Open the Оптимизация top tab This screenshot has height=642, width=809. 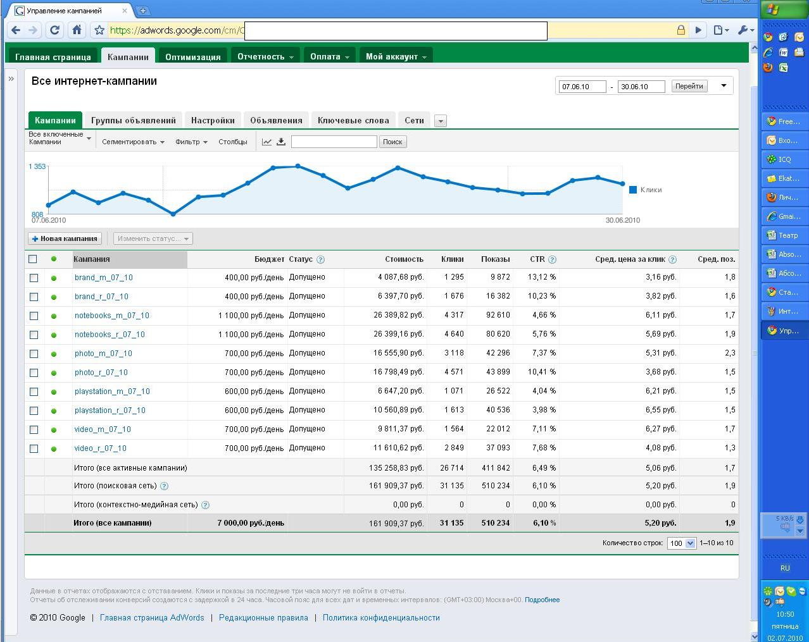click(x=192, y=56)
